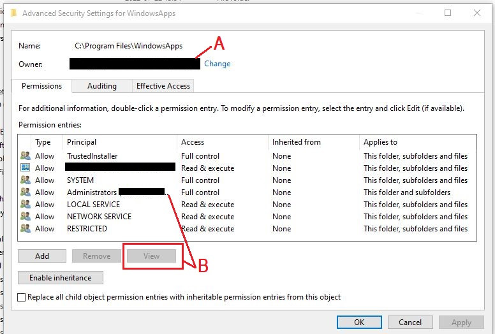
Task: Click Read & execute in NETWORK SERVICE row
Action: point(208,217)
